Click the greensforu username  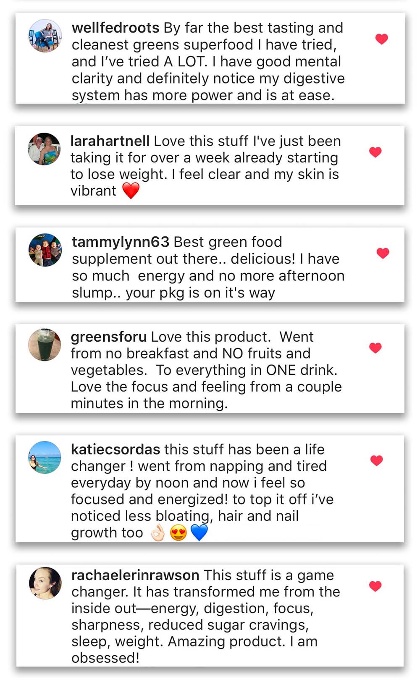(x=108, y=337)
